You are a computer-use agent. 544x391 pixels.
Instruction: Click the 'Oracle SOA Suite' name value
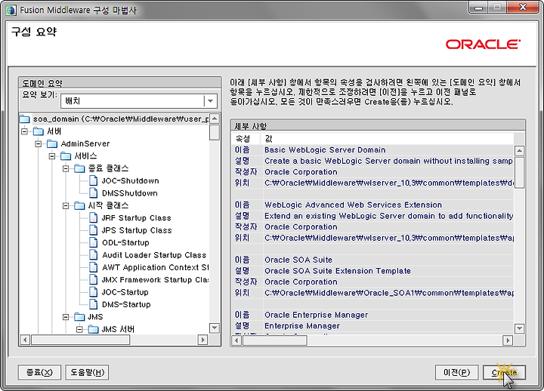tap(298, 260)
